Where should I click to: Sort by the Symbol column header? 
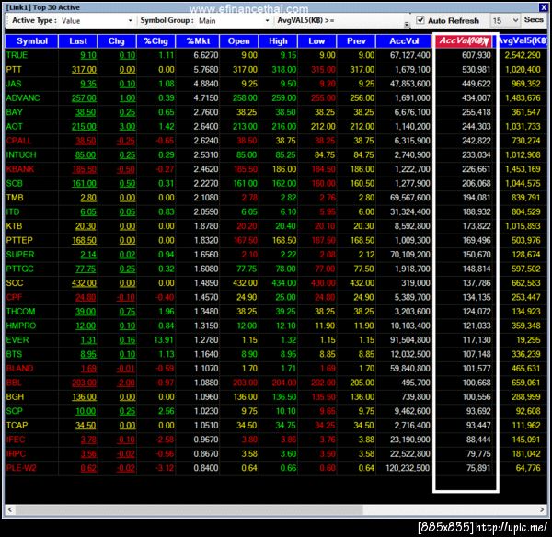pos(31,41)
